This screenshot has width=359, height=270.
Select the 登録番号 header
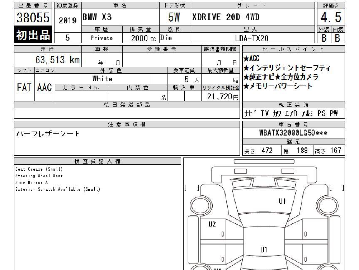162,49
